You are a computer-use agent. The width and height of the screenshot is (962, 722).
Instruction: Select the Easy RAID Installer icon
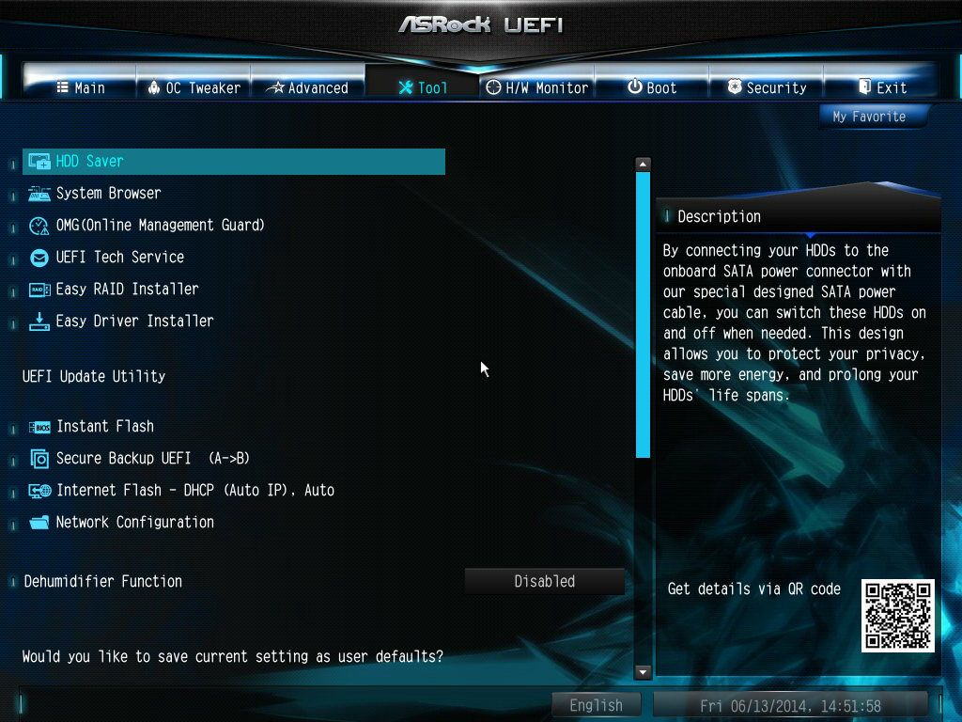pos(39,290)
